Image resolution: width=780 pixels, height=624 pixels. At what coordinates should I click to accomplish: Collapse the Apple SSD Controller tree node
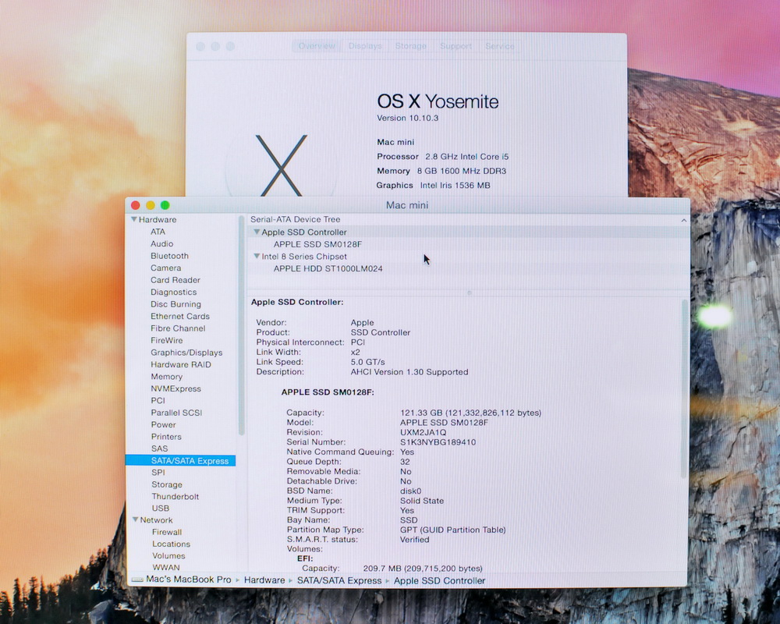click(257, 232)
